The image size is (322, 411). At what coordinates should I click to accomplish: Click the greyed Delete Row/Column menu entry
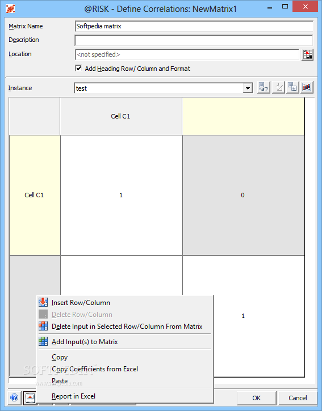click(x=125, y=315)
